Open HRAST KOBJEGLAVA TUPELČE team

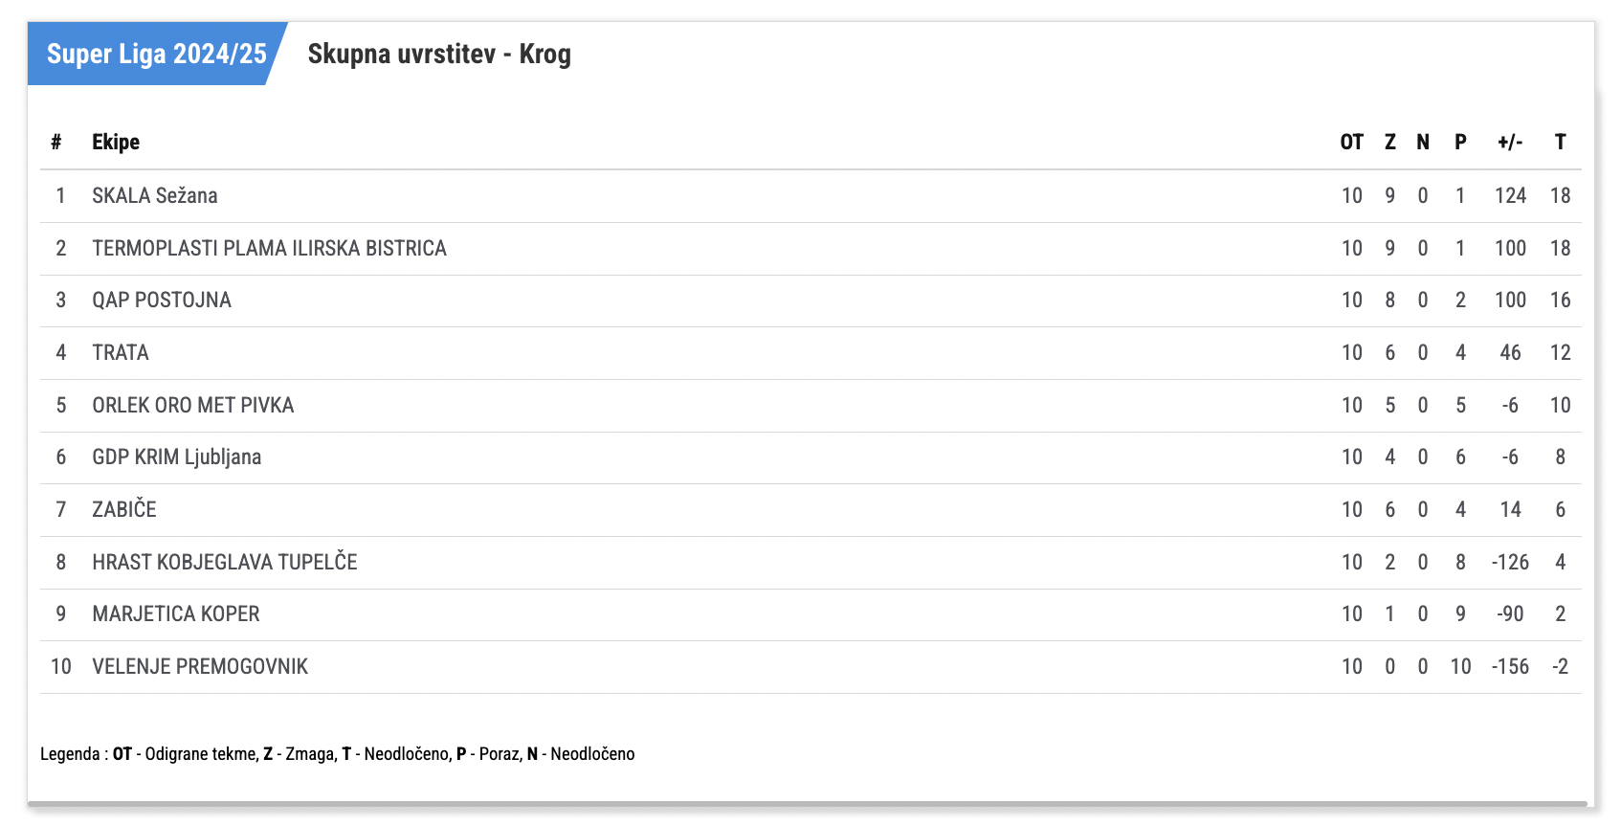coord(225,562)
